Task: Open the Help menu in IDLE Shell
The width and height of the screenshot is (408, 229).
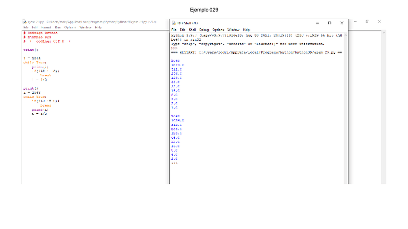Action: (x=246, y=30)
